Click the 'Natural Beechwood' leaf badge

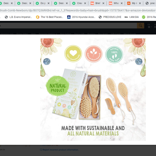[94, 54]
